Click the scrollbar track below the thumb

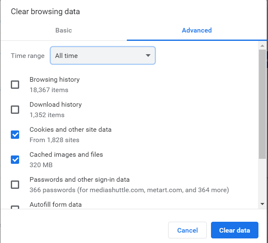[x=262, y=180]
